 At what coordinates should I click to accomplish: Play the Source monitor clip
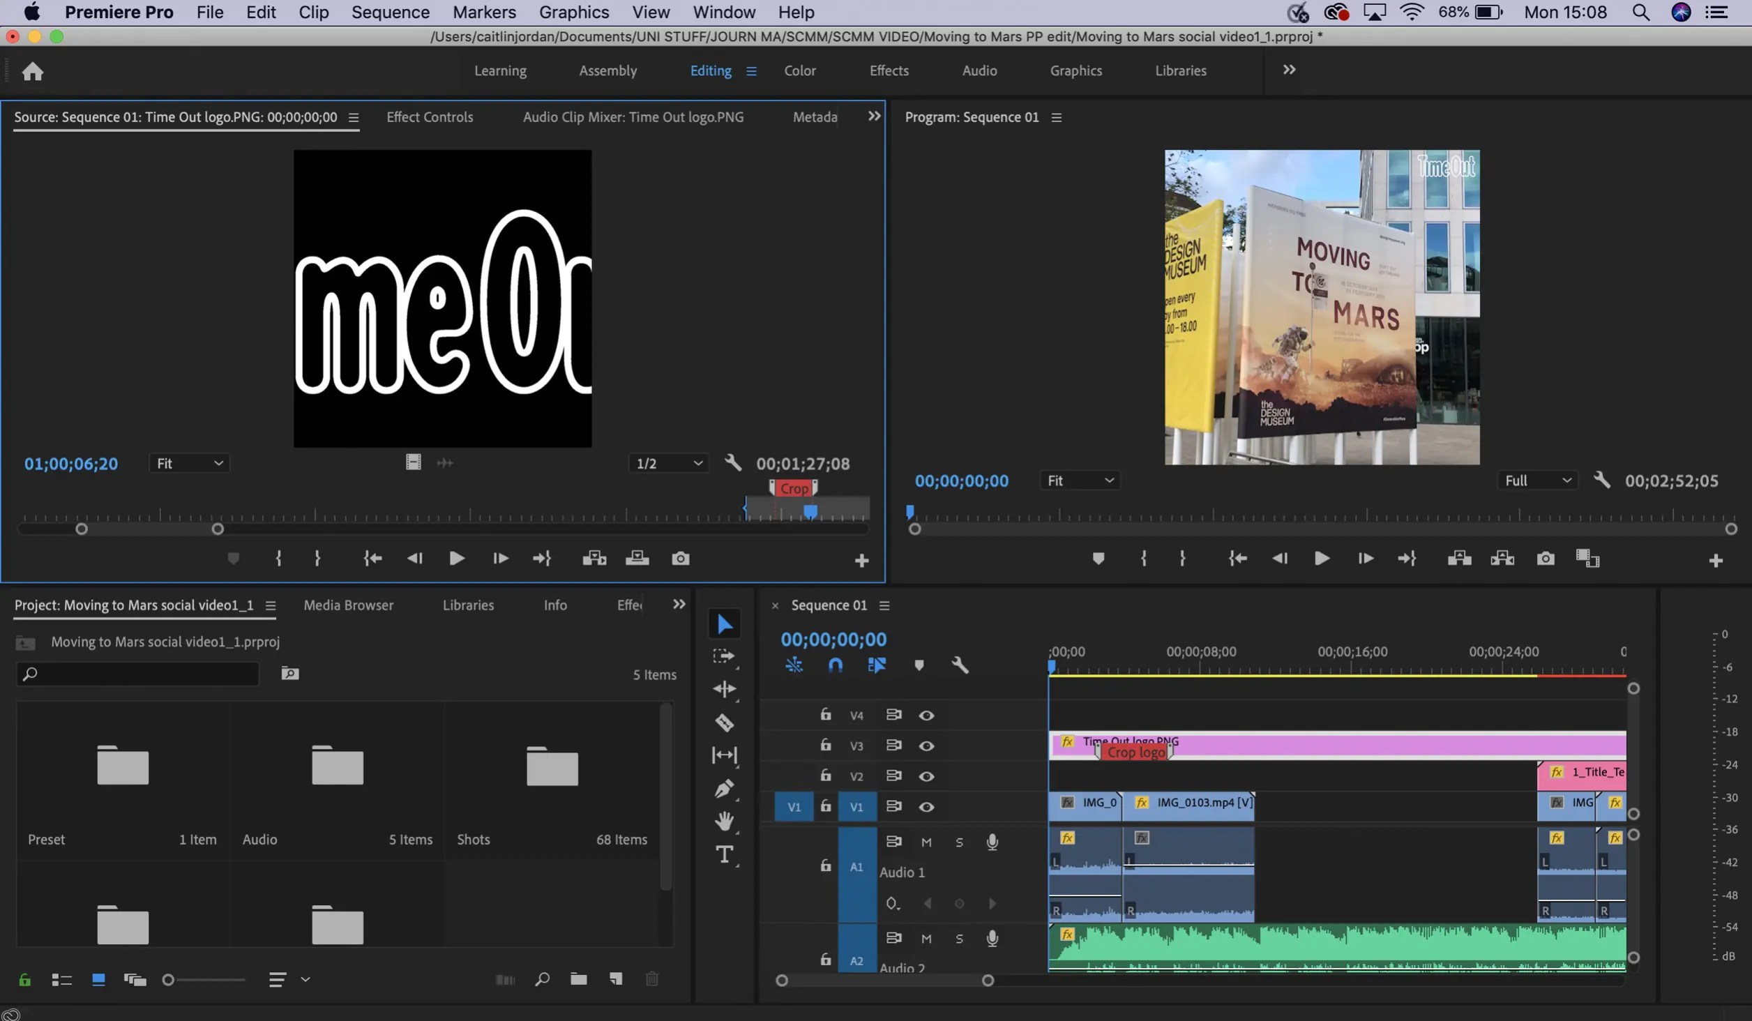(457, 558)
